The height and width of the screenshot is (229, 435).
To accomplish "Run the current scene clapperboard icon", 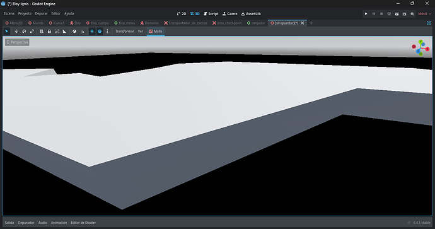I will (397, 14).
